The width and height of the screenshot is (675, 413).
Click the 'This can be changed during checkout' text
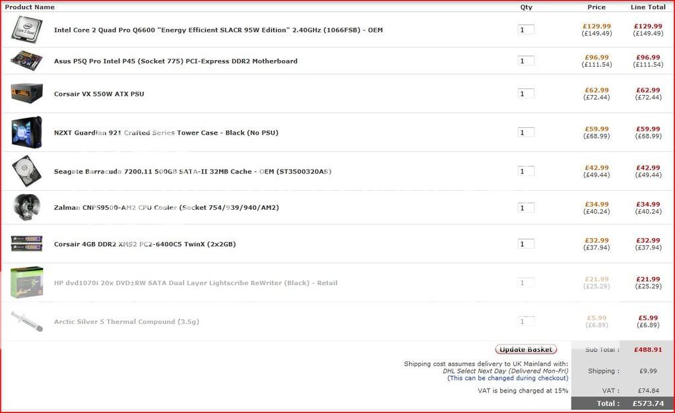pyautogui.click(x=508, y=378)
